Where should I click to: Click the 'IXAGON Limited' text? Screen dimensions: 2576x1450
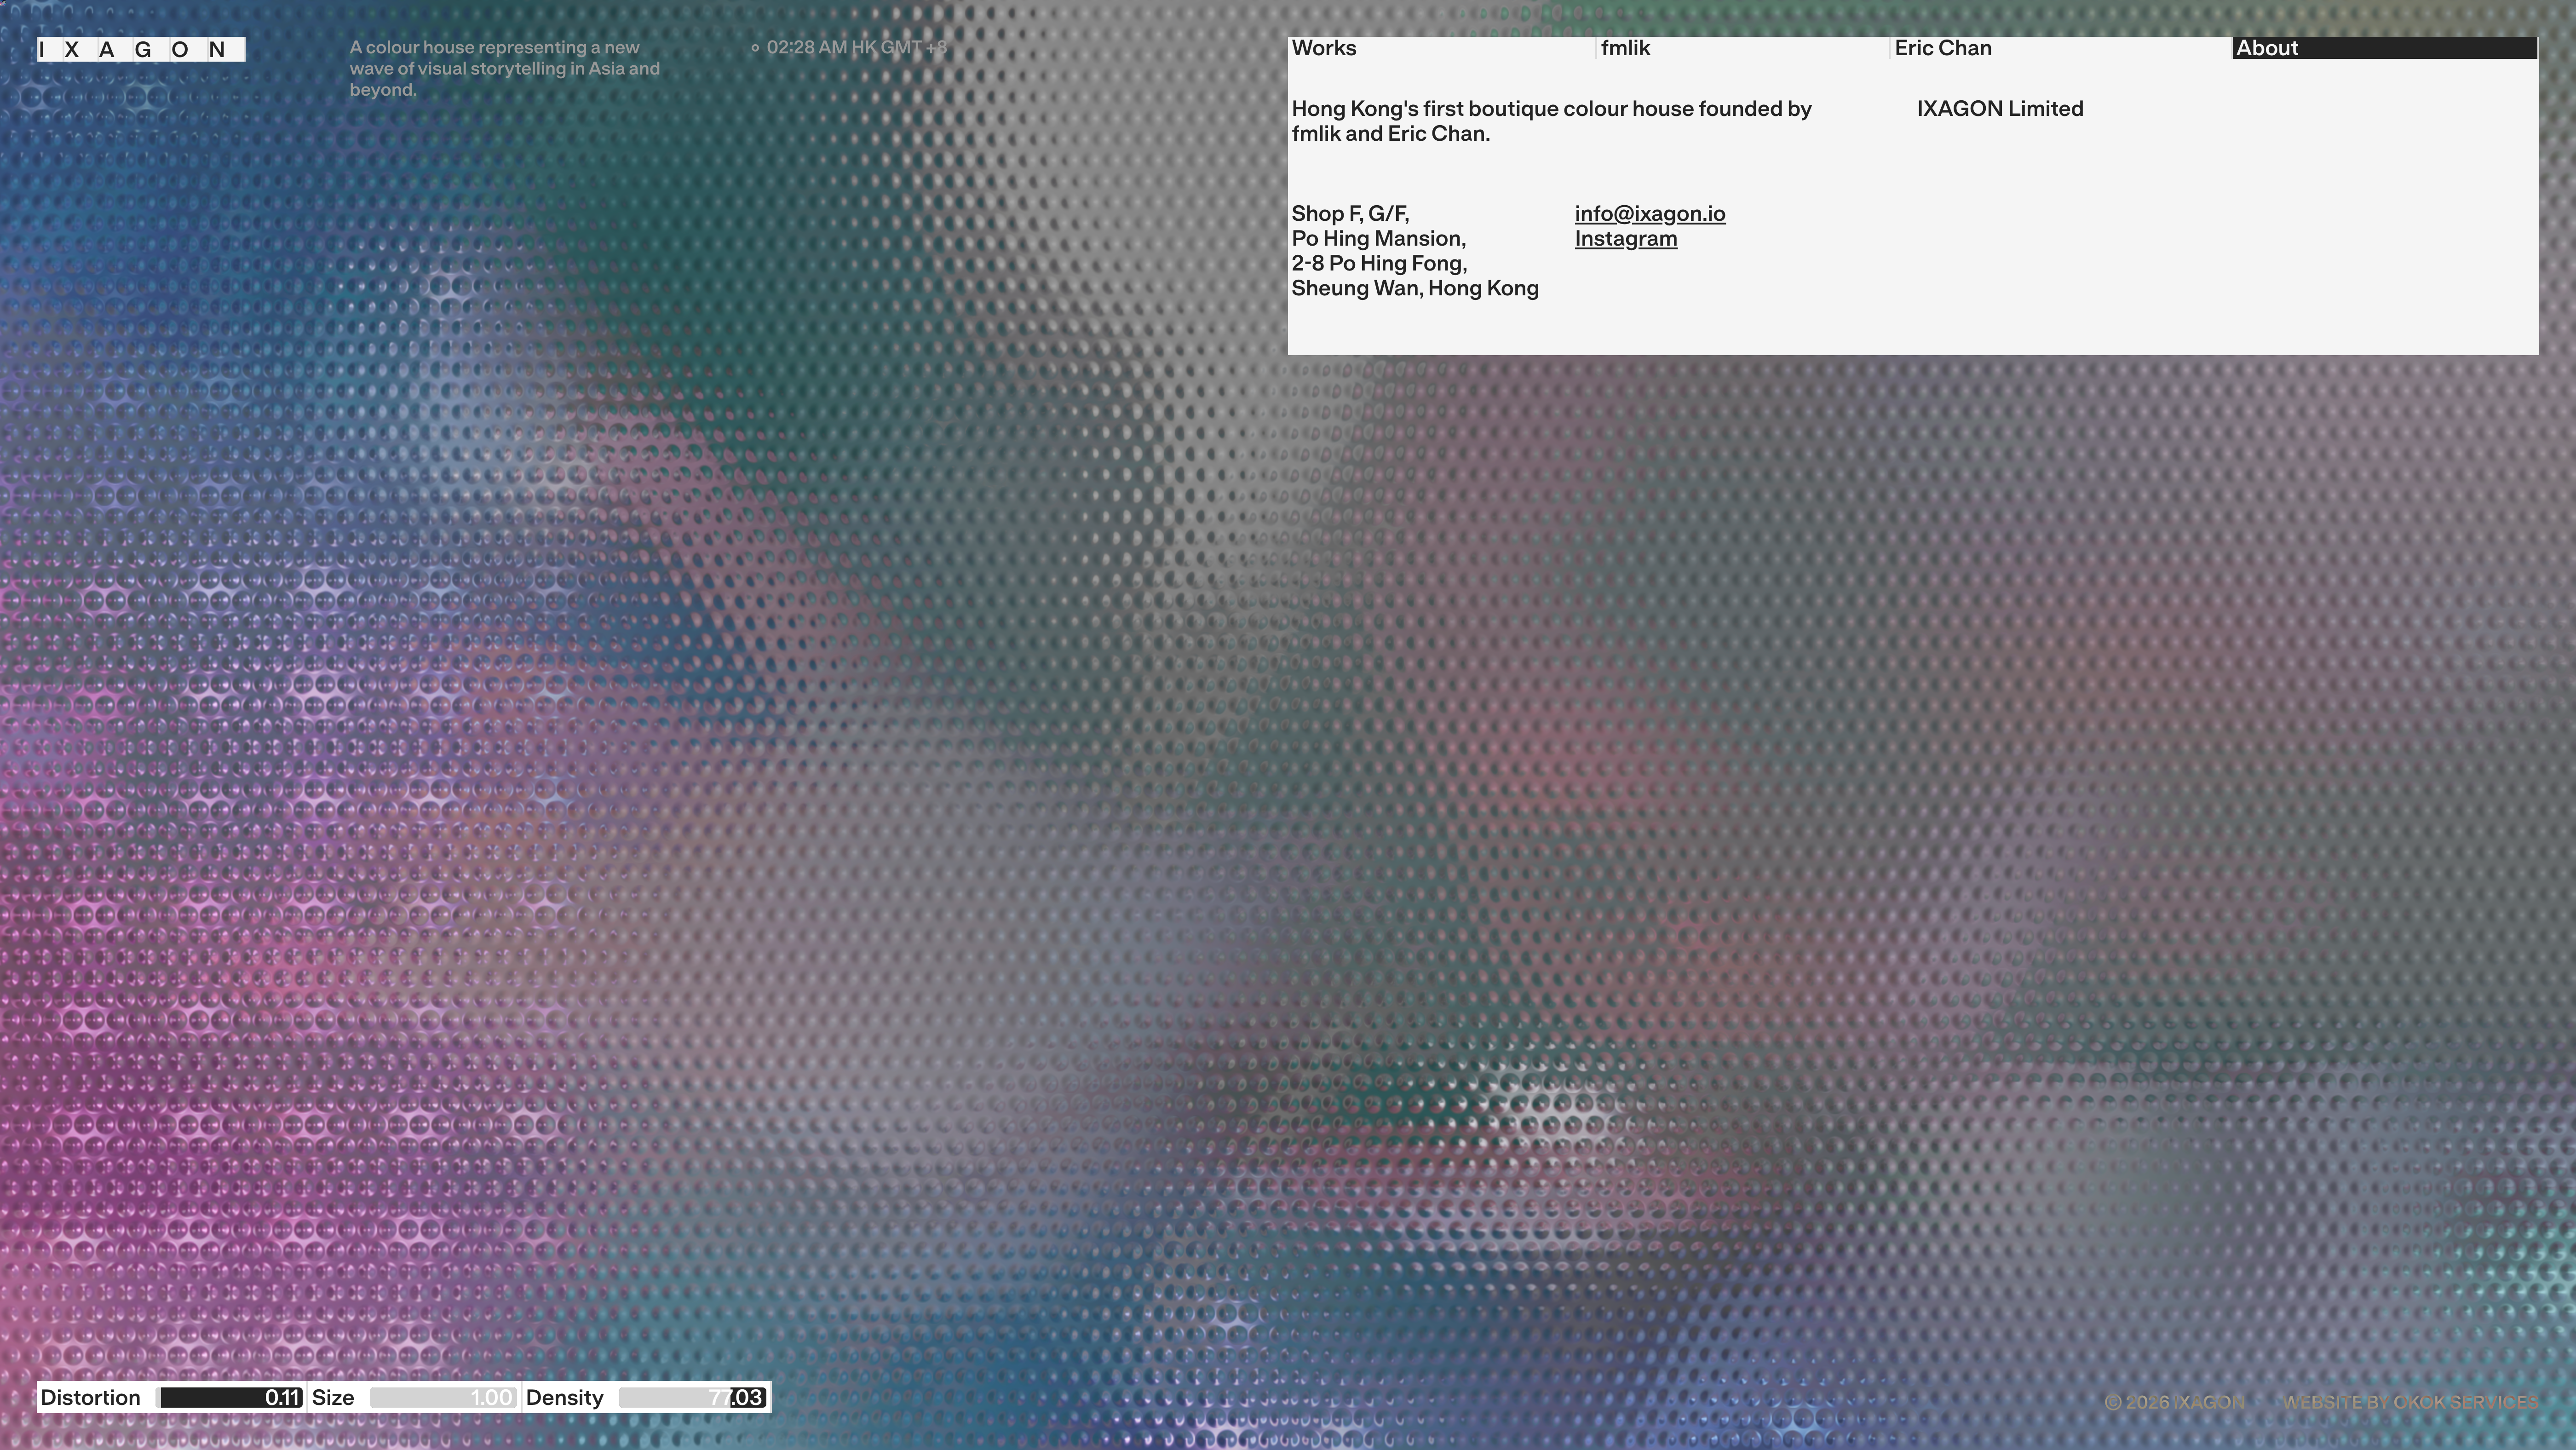click(2000, 109)
